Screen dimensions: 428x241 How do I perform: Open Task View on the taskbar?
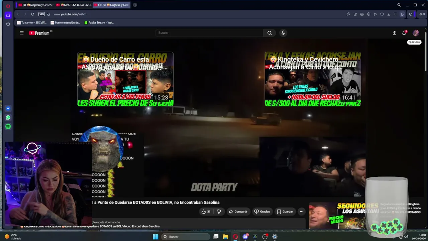216,237
